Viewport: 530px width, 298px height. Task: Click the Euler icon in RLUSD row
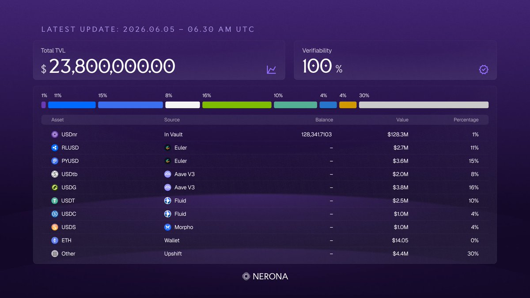pos(168,147)
